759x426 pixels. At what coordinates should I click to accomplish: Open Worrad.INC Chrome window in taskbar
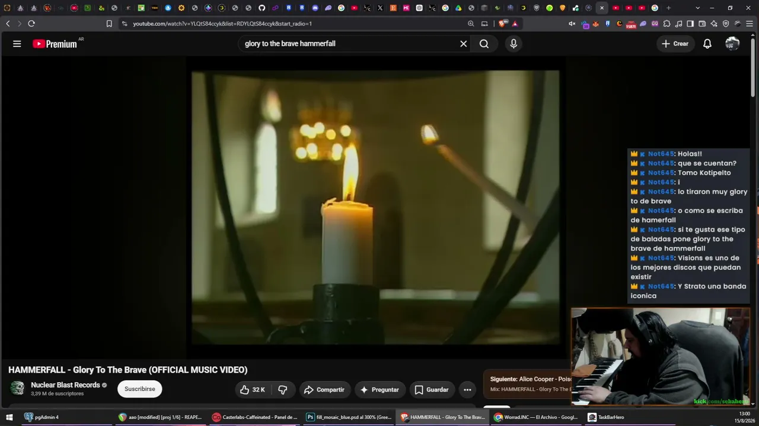click(537, 417)
